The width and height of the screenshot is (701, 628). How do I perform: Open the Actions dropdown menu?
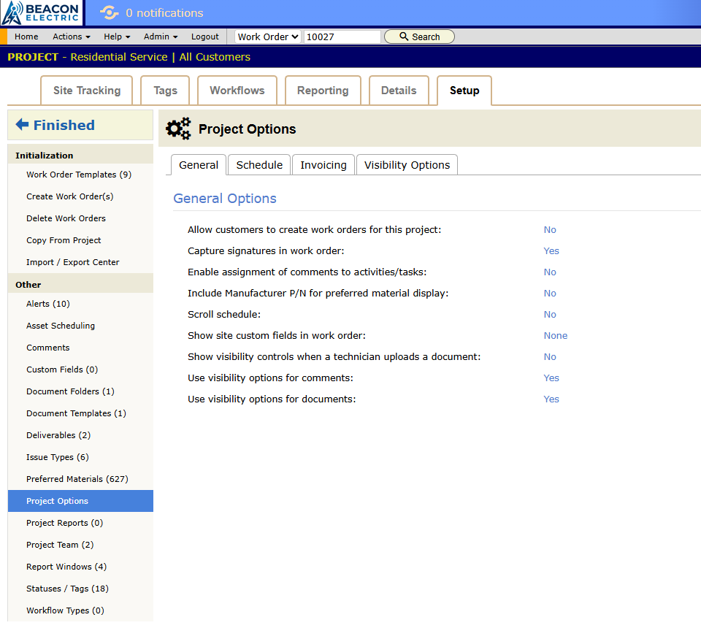(x=72, y=37)
